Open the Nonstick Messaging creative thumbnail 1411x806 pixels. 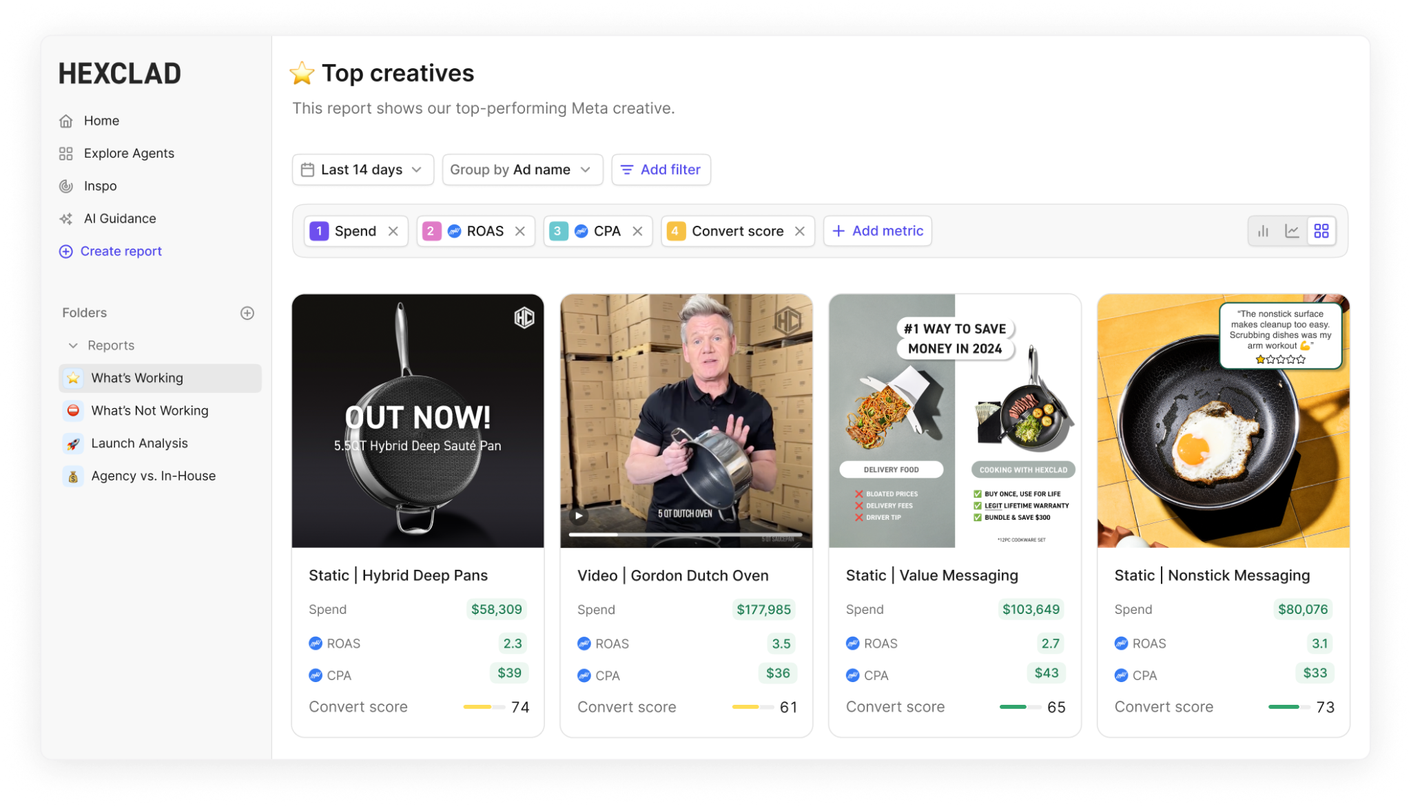[1223, 421]
